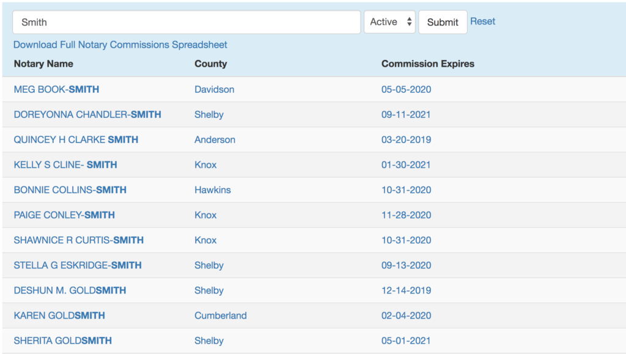Select KAREN GOLDSMITH name link
This screenshot has height=354, width=626.
pyautogui.click(x=59, y=315)
